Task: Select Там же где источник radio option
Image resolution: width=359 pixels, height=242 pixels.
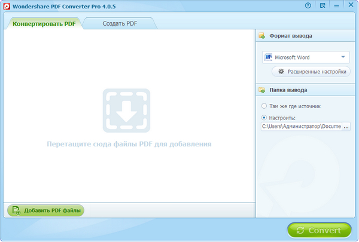Action: coord(264,106)
